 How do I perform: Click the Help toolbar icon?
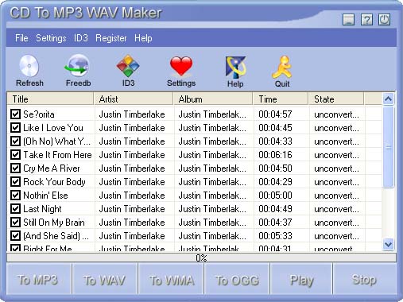click(x=235, y=68)
